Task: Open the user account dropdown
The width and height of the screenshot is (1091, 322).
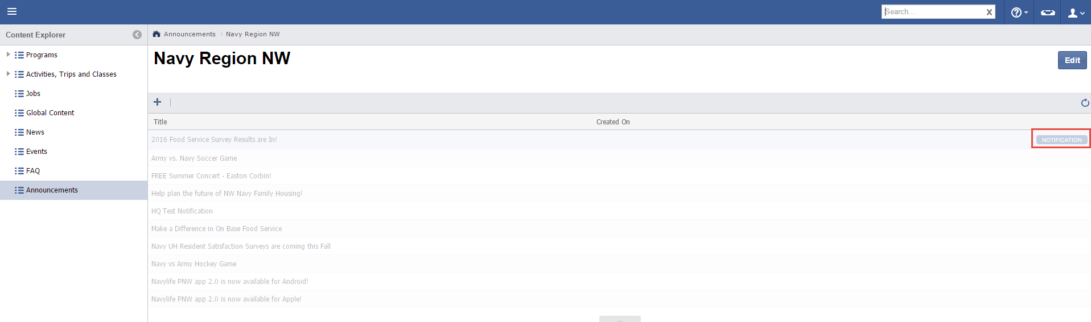Action: point(1076,12)
